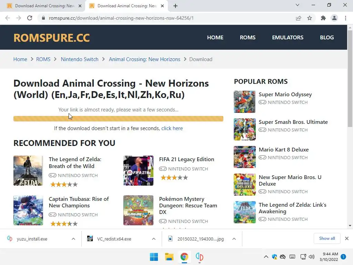Click the ROMSPURE.CC logo

[x=52, y=38]
